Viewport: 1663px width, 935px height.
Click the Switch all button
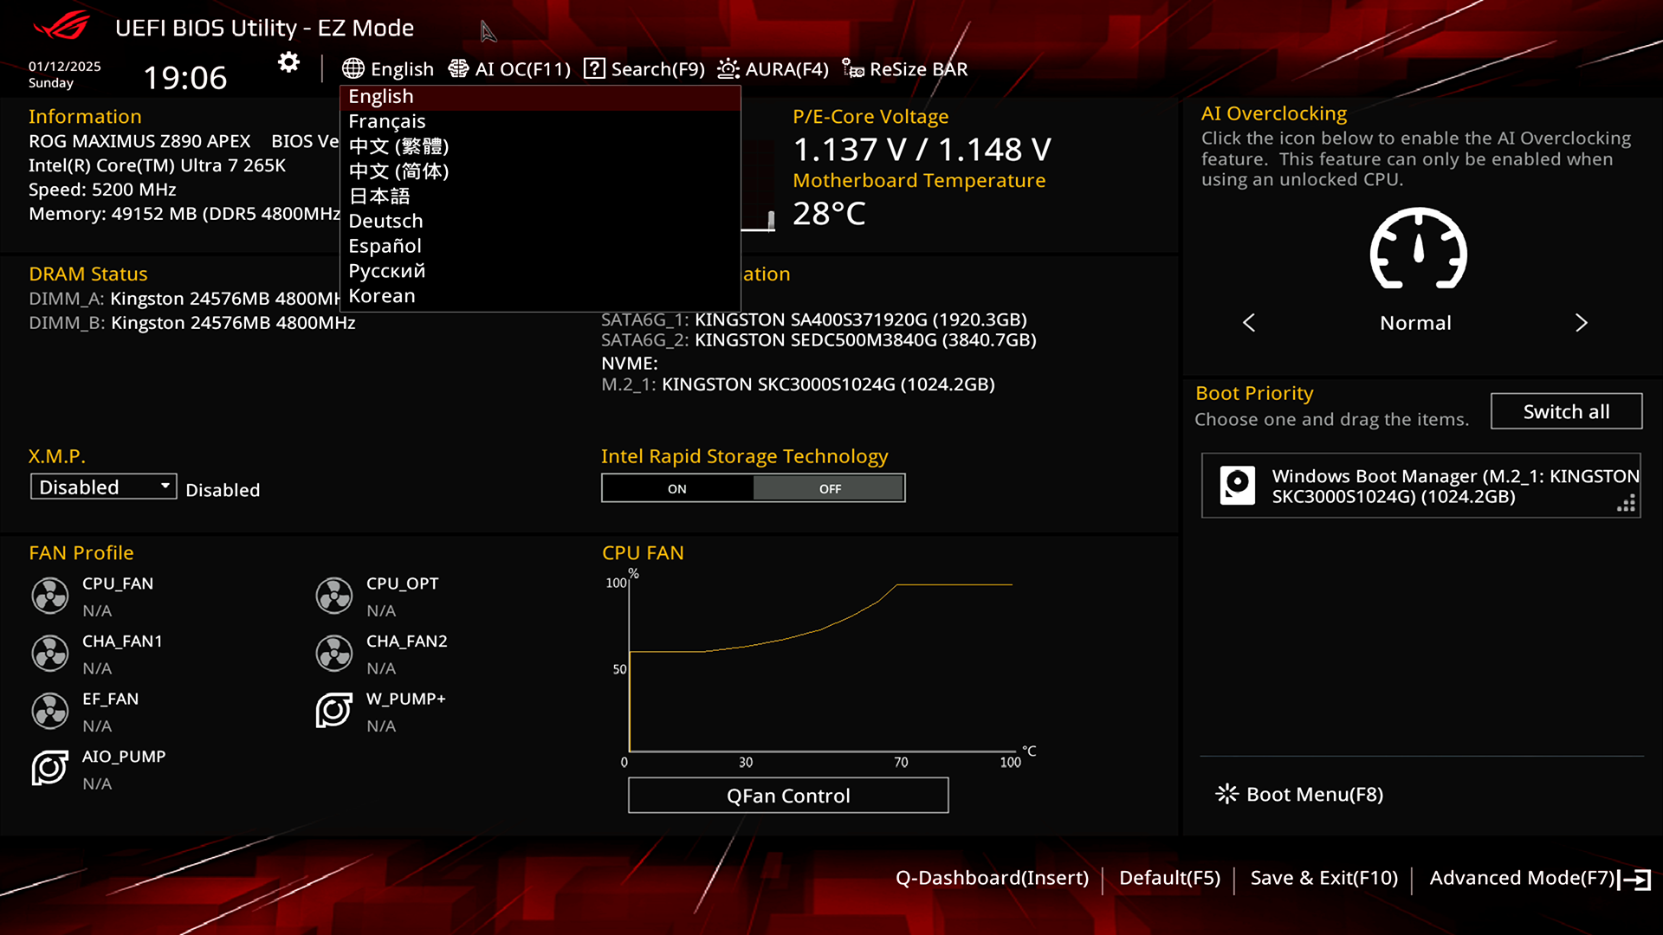coord(1565,411)
